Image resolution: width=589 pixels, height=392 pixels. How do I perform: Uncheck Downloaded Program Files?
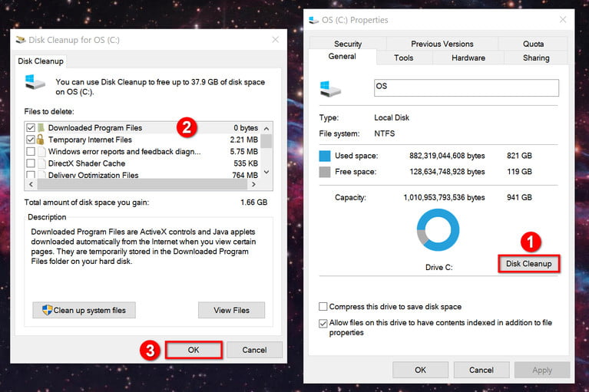(31, 128)
